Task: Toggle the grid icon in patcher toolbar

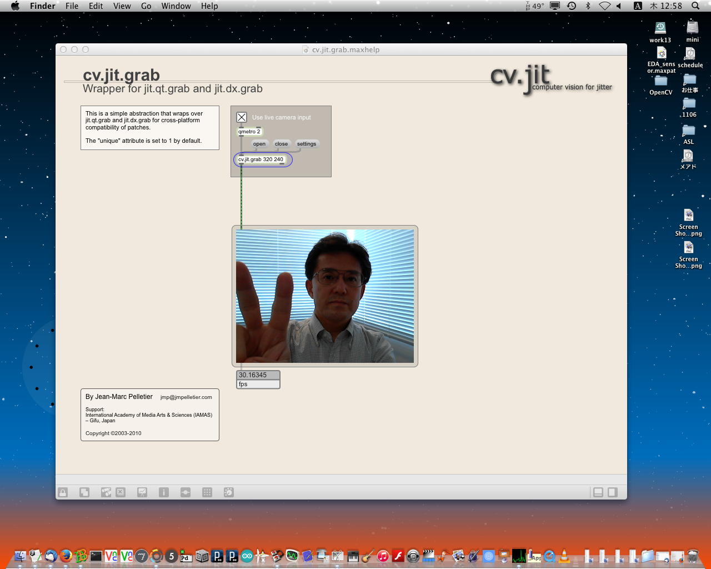Action: [x=207, y=492]
